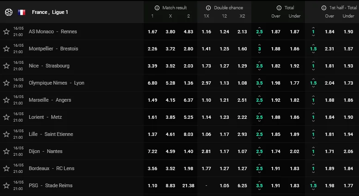Select Over 1.74 total for Dijon - Nantes

pyautogui.click(x=276, y=151)
